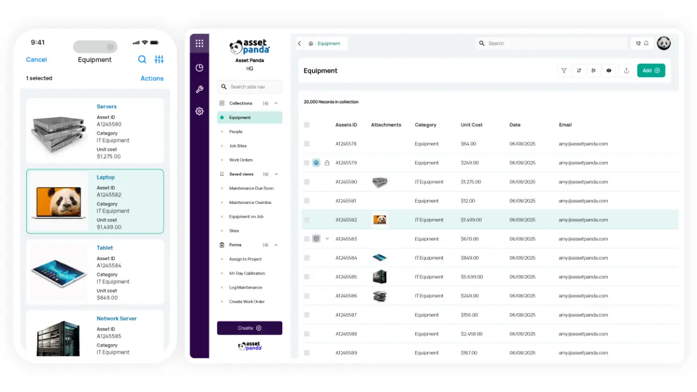
Task: Open the tools wrench icon in purple sidebar
Action: (x=199, y=89)
